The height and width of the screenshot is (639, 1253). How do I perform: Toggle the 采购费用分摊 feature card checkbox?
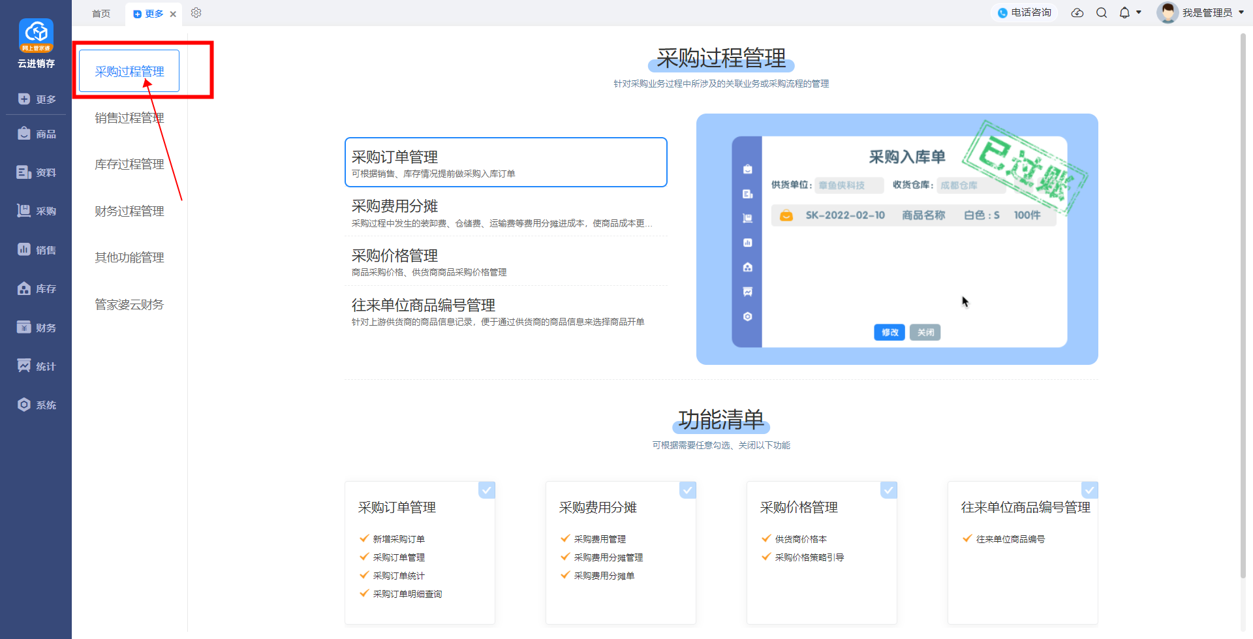point(688,490)
